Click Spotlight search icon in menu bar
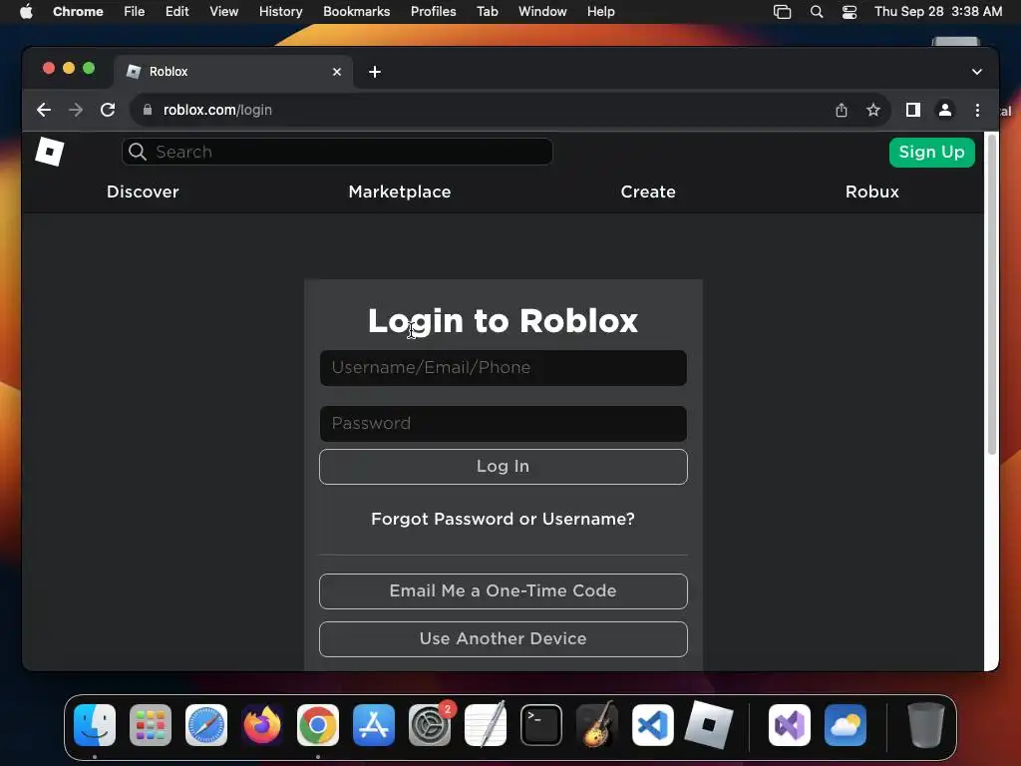Screen dimensions: 1021x766 pyautogui.click(x=817, y=11)
